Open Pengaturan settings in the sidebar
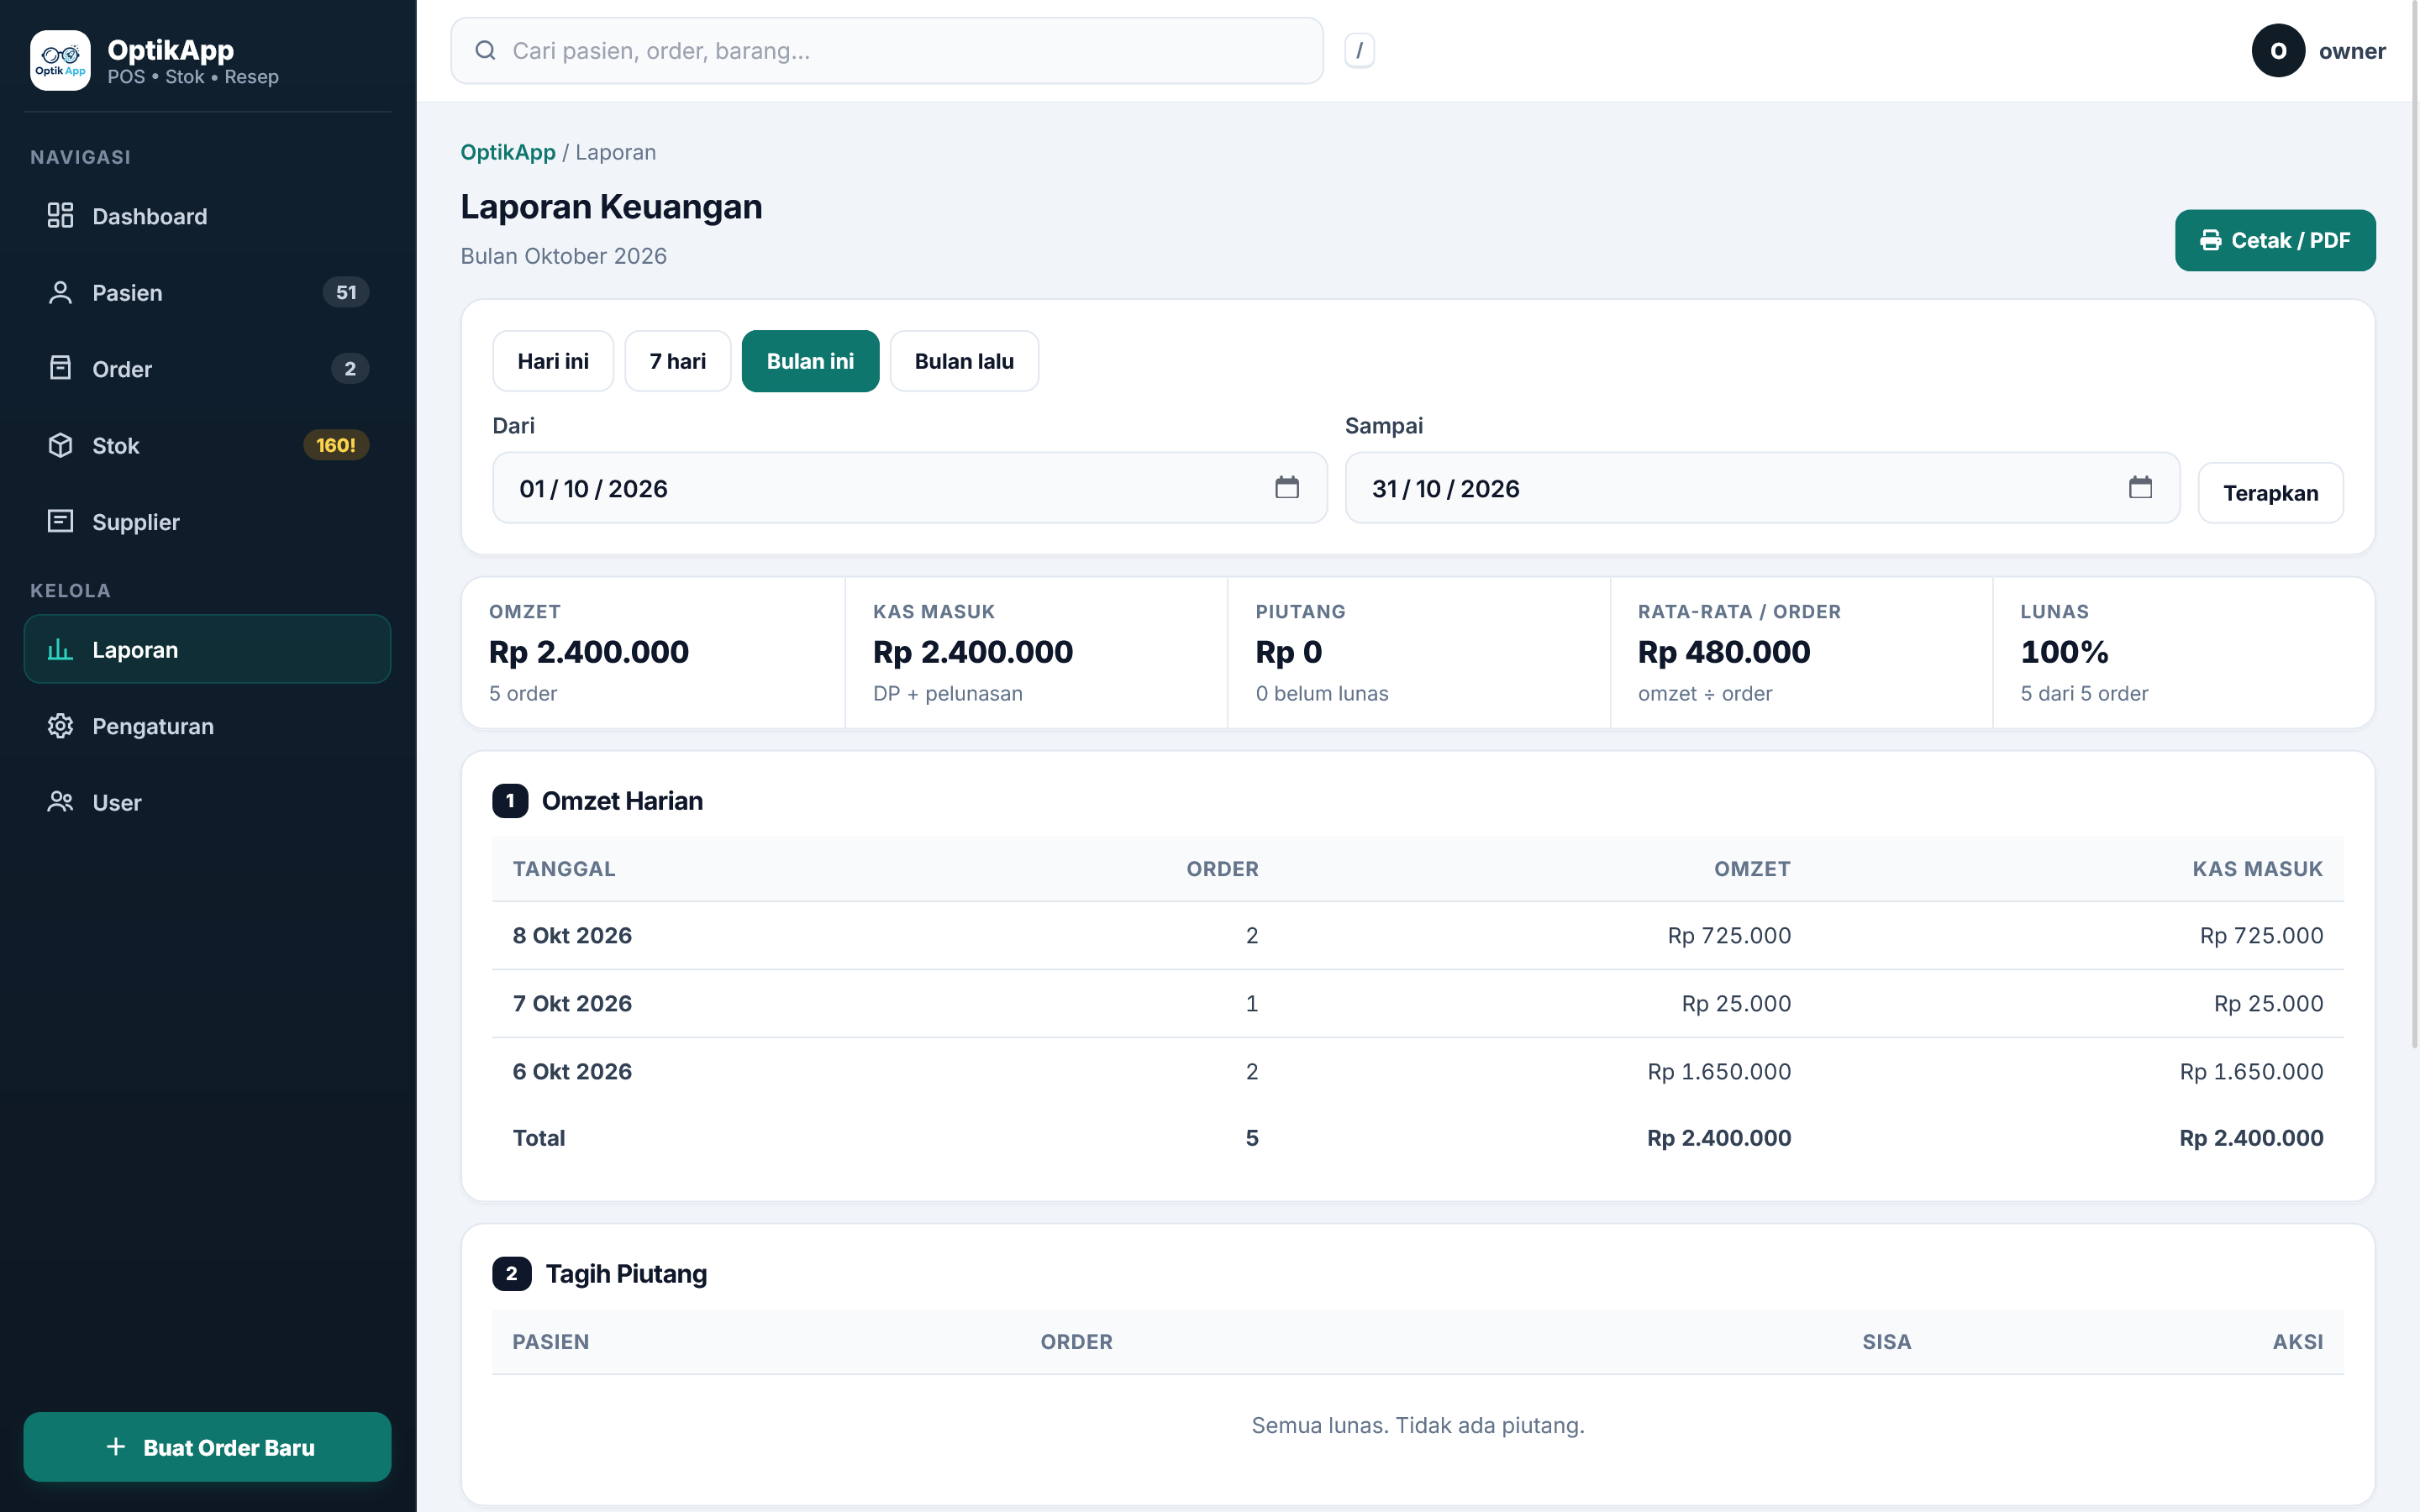The height and width of the screenshot is (1512, 2420). tap(207, 726)
